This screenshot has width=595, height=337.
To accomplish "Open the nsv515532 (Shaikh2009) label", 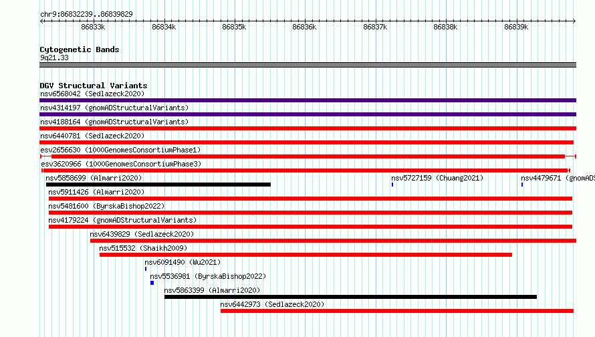I will coord(143,248).
